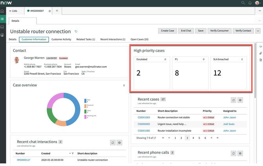Image resolution: width=263 pixels, height=166 pixels.
Task: Open the Recent Interactions (1) tab
Action: pyautogui.click(x=113, y=39)
